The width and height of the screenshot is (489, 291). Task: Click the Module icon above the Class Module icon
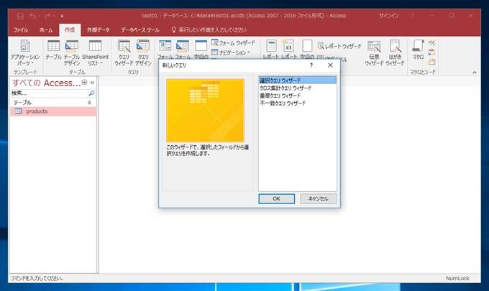click(x=431, y=42)
